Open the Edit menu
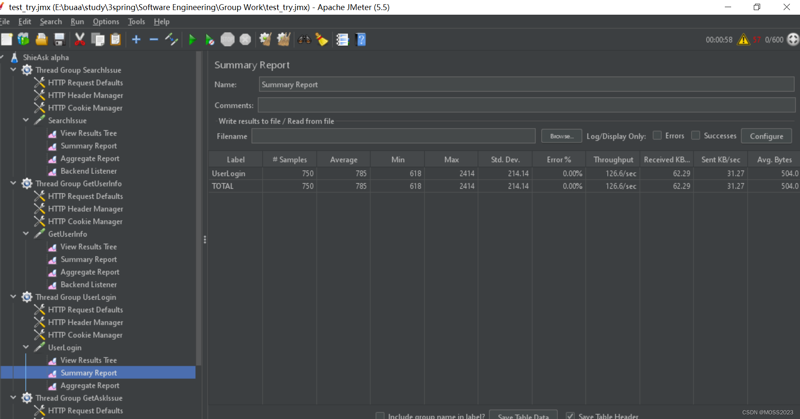The width and height of the screenshot is (800, 419). [x=24, y=21]
